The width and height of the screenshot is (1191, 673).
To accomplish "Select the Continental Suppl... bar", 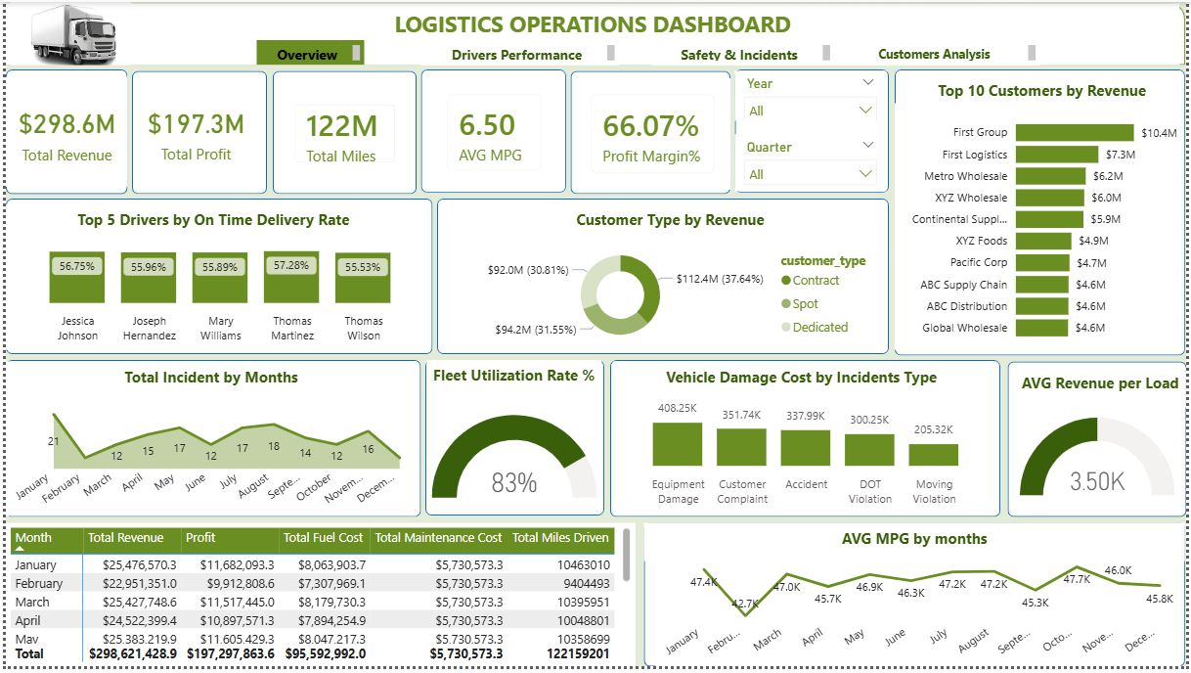I will click(1049, 219).
